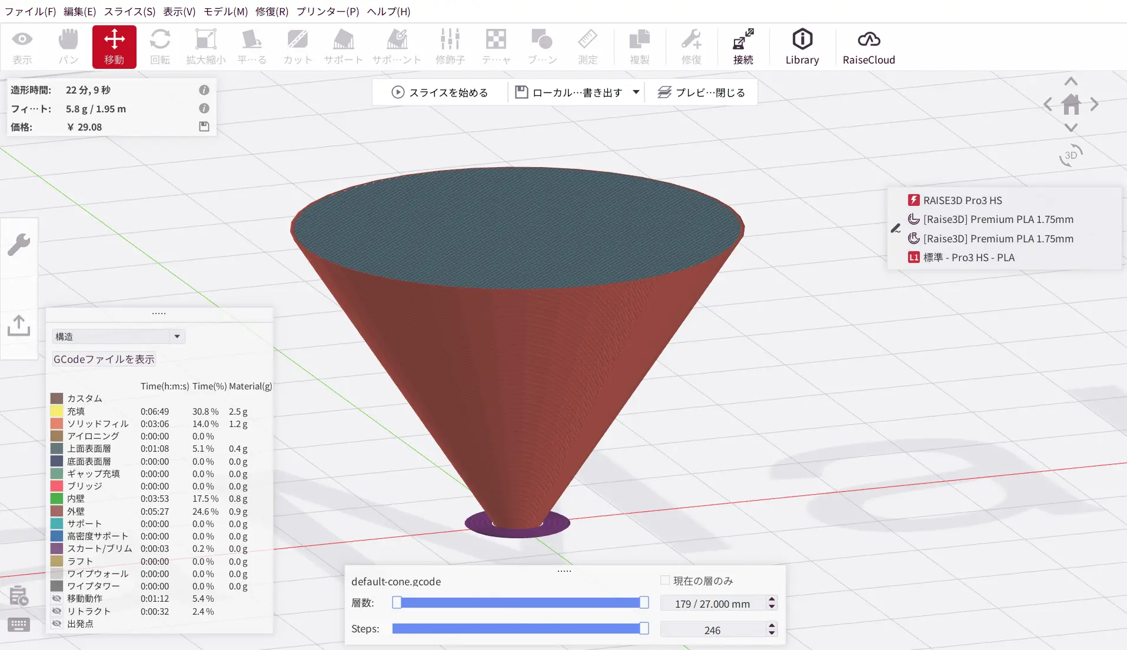Click the info icon beside 造形時間
Image resolution: width=1127 pixels, height=650 pixels.
coord(204,90)
